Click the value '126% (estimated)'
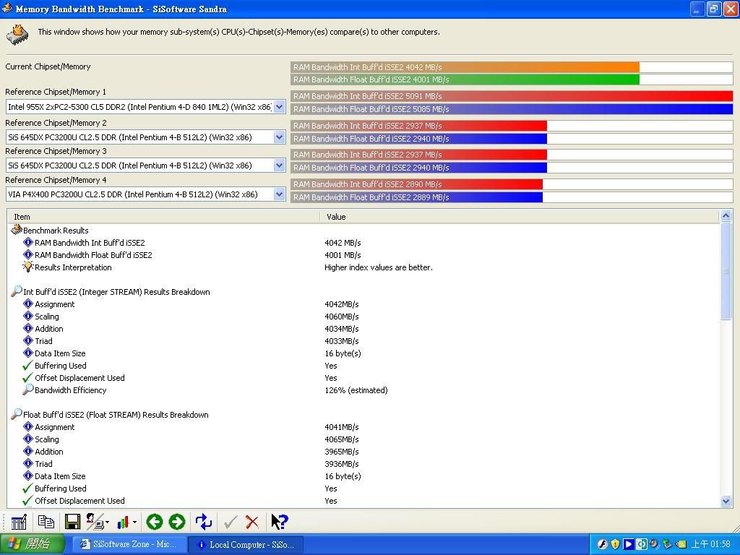The height and width of the screenshot is (555, 740). [x=356, y=390]
